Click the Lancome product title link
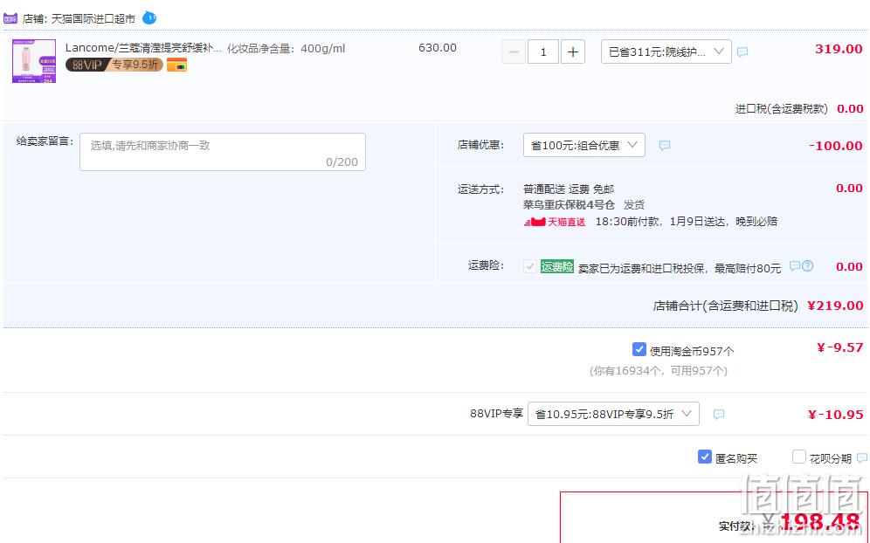 coord(143,48)
